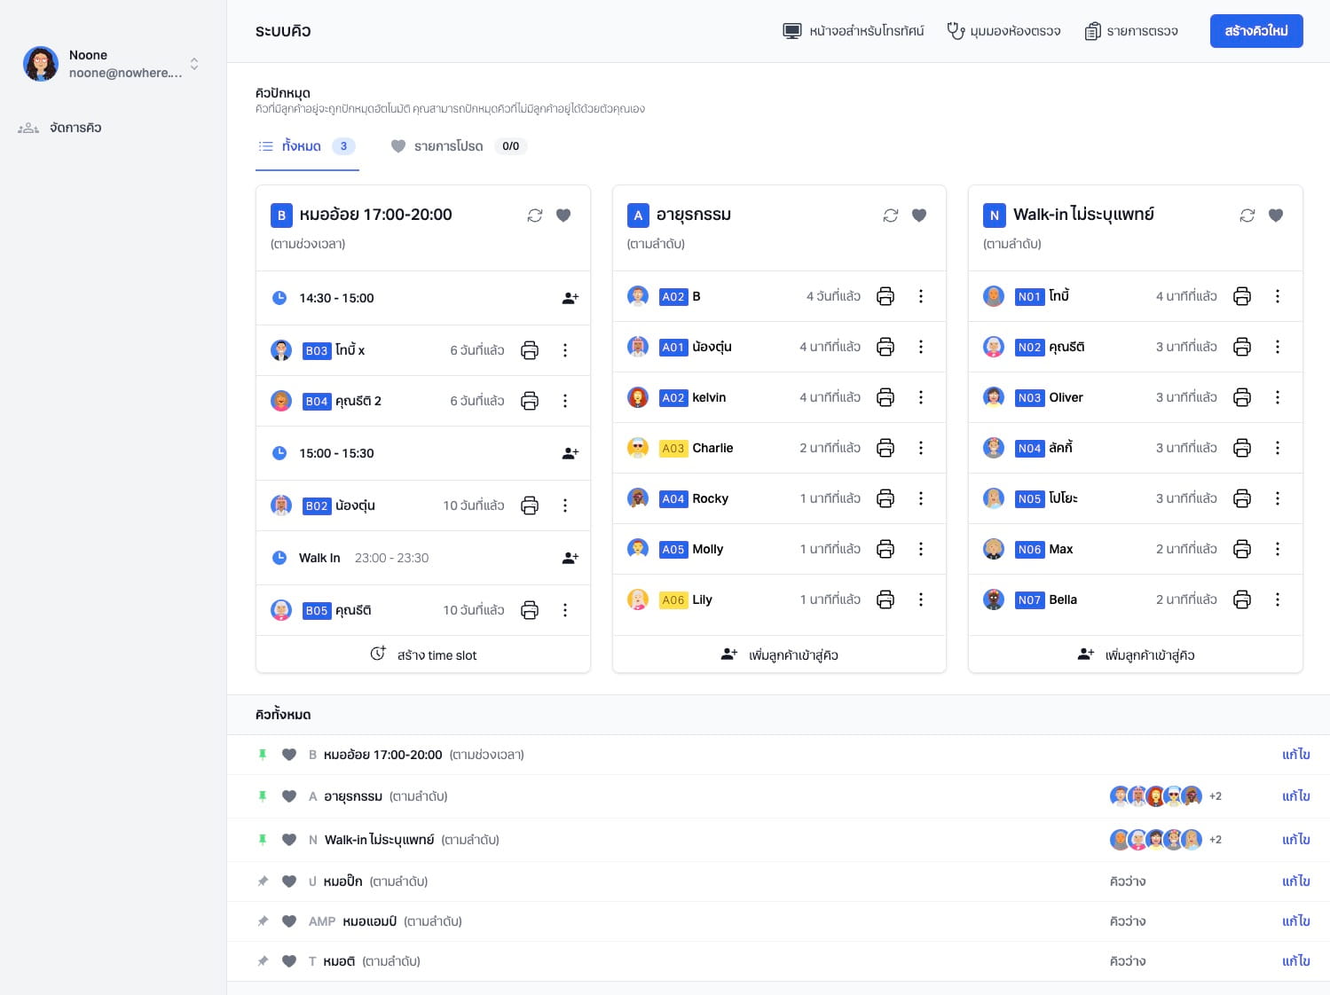Expand the Noone account switcher

tap(194, 64)
